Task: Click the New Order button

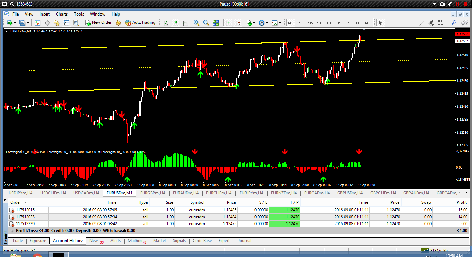Action: 98,23
